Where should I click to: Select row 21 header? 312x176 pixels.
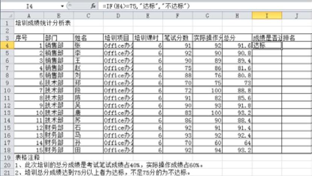tap(7, 172)
